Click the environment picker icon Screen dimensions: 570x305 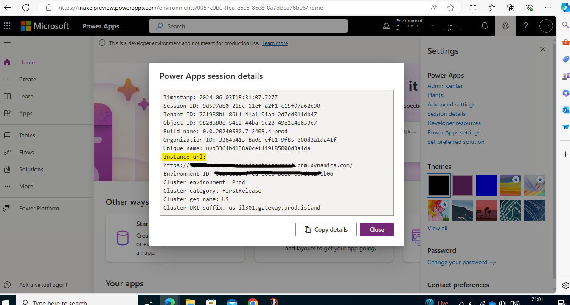pyautogui.click(x=386, y=26)
